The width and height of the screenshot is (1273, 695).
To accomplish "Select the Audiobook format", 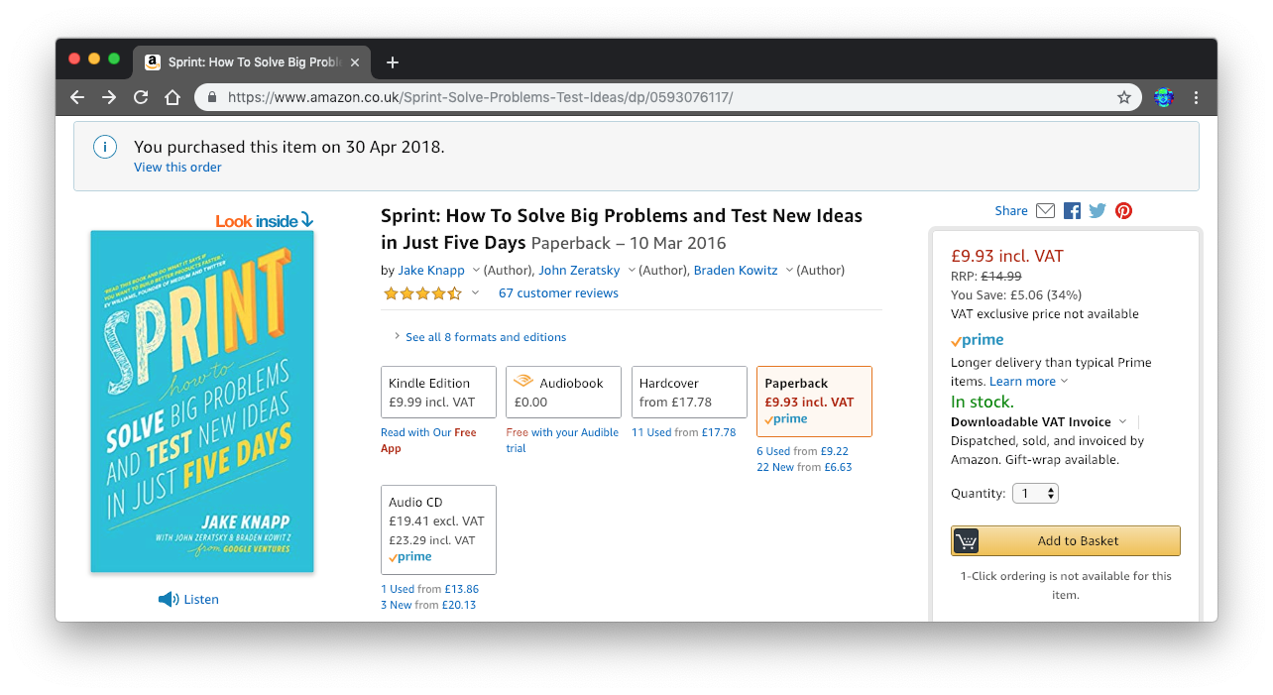I will pyautogui.click(x=563, y=393).
